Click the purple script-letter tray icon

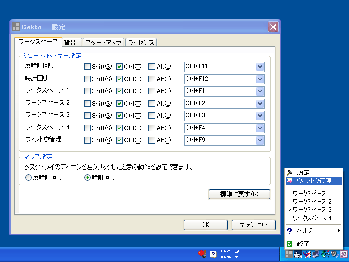pos(344,254)
